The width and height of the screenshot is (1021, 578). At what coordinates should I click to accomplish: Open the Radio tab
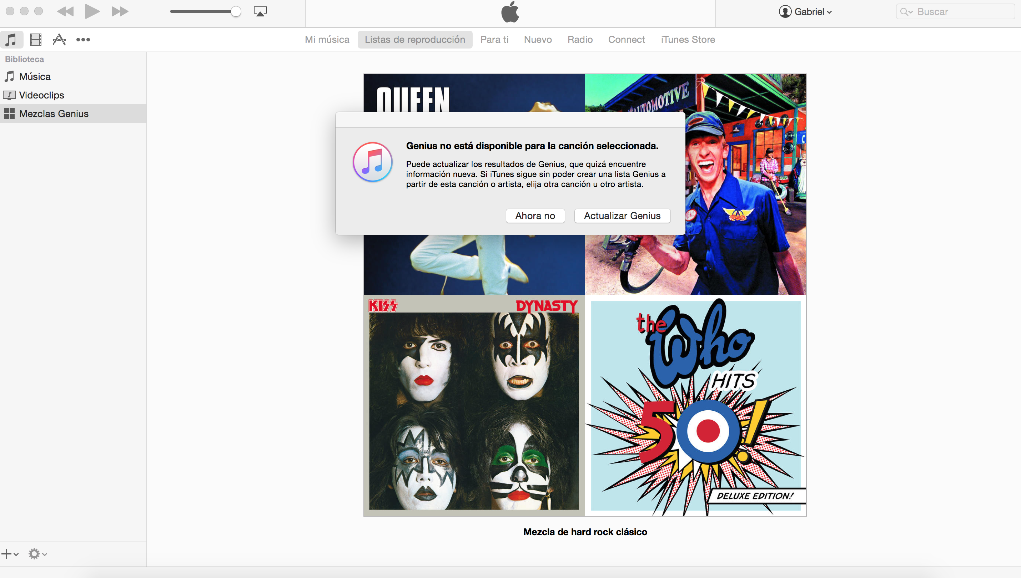[580, 40]
